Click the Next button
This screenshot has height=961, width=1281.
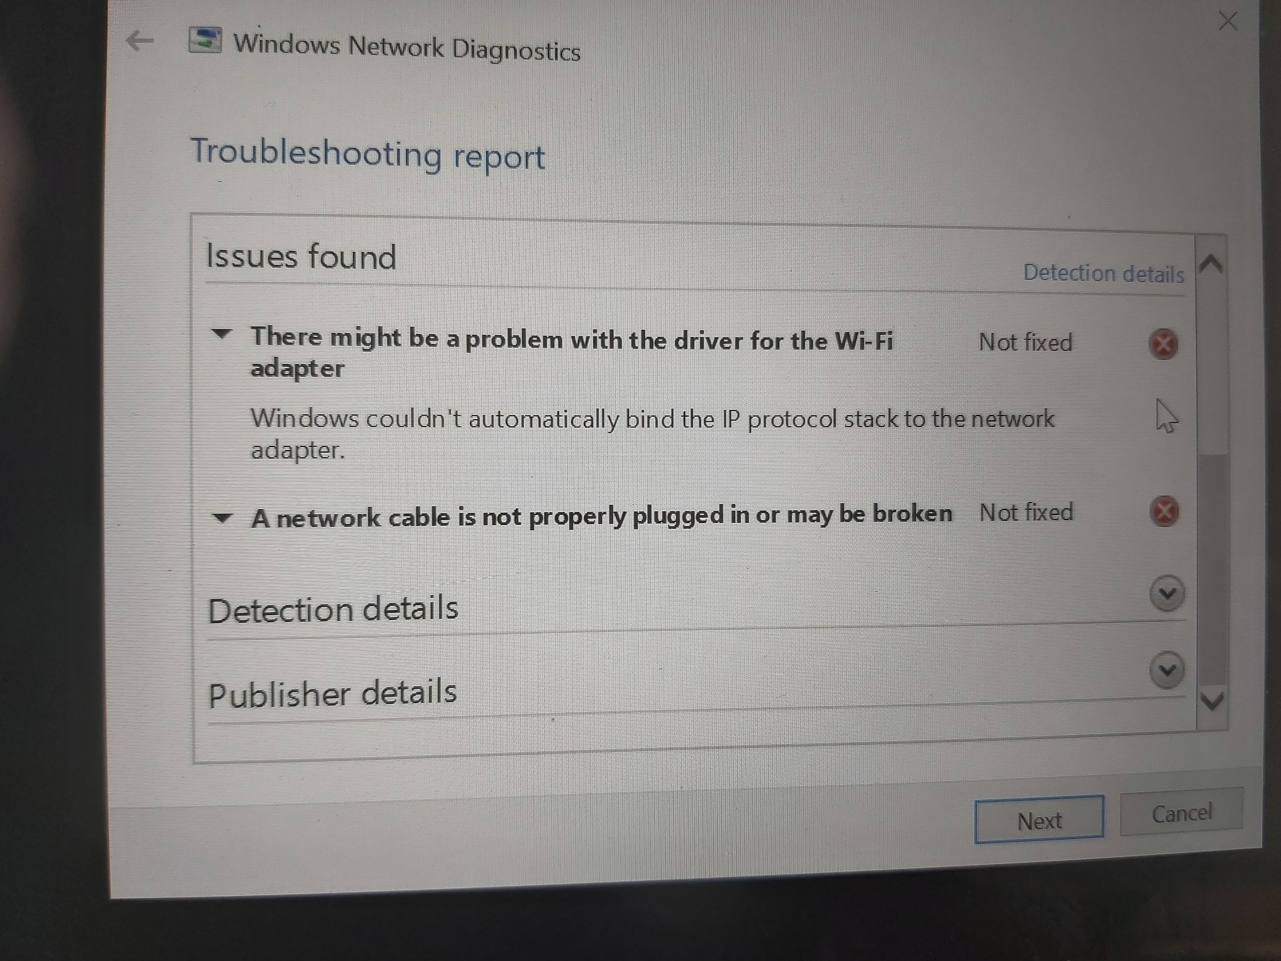point(1040,820)
